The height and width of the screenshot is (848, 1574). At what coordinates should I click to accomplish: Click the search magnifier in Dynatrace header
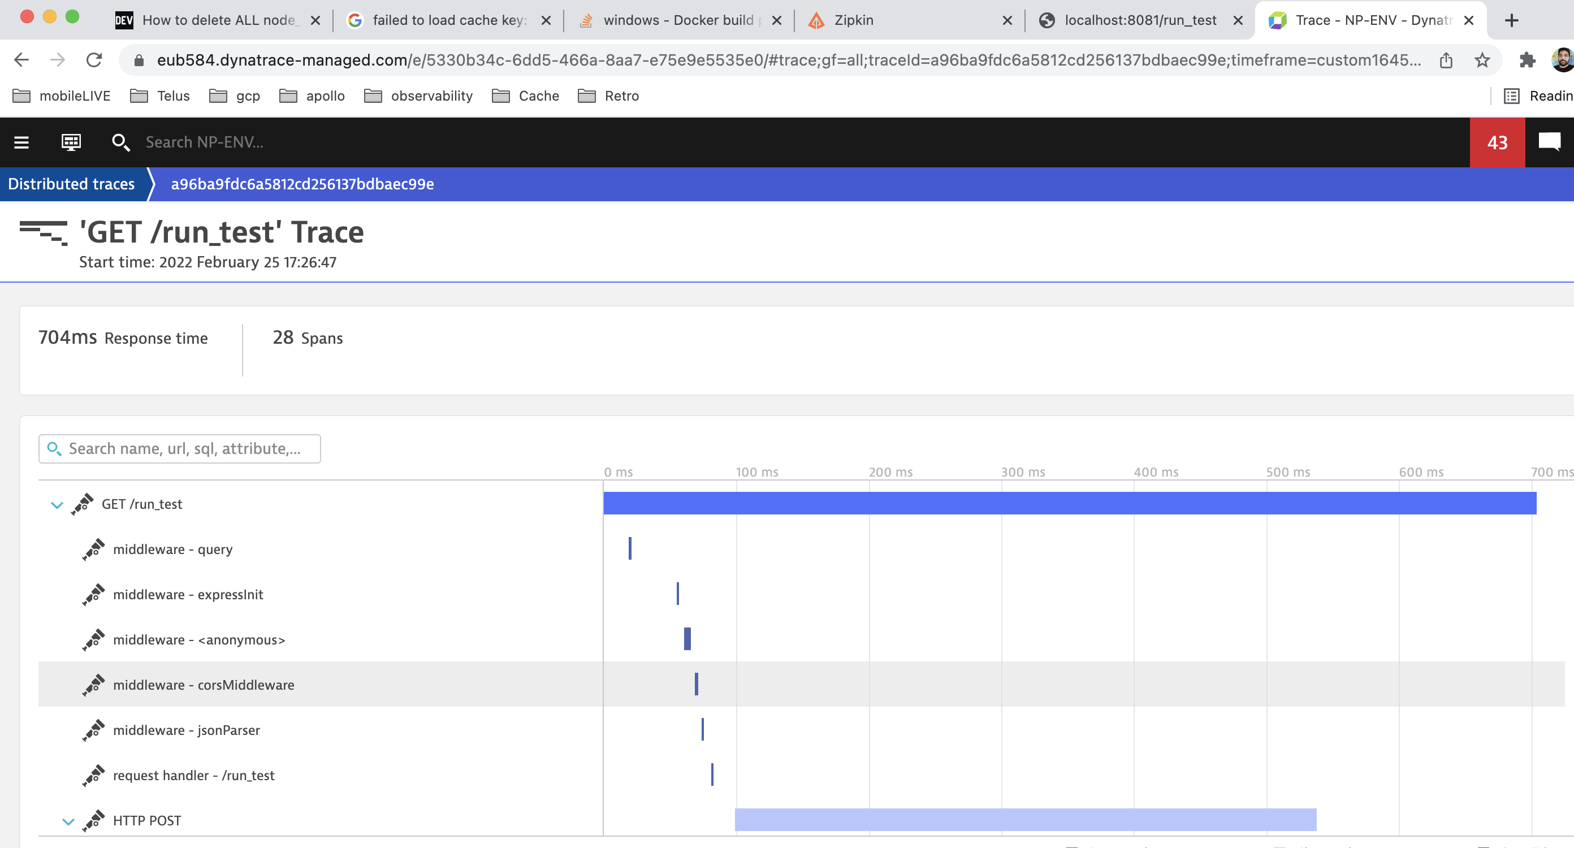click(120, 142)
